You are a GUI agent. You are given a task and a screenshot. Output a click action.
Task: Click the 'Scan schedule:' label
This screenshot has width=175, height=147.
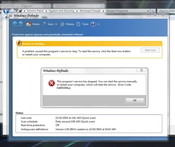(x=29, y=122)
